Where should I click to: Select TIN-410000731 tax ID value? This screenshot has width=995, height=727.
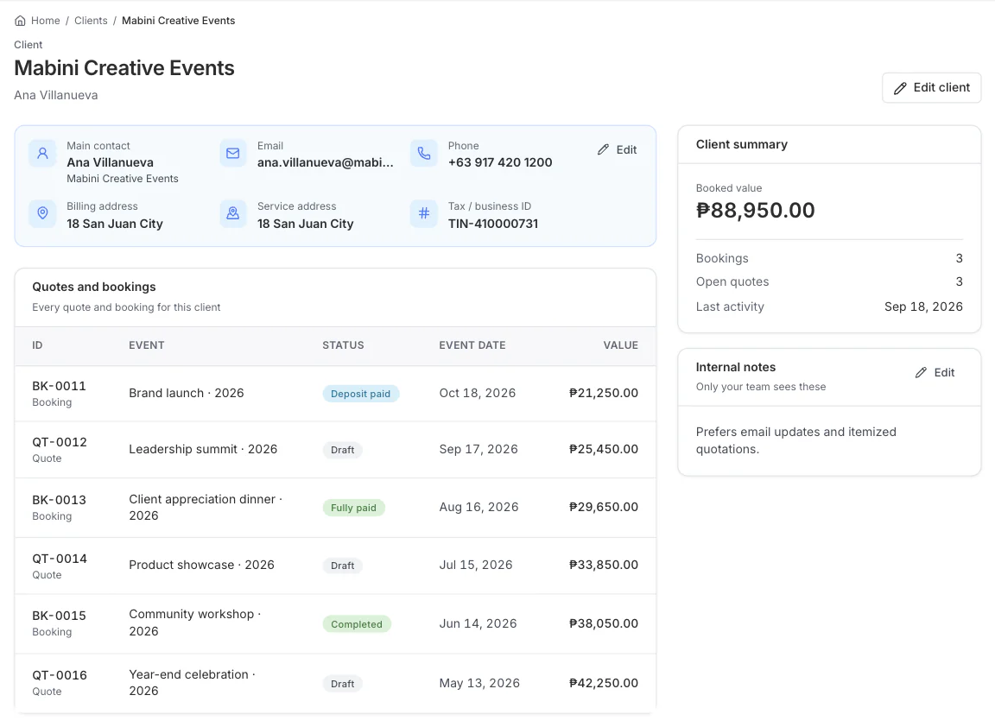tap(493, 224)
